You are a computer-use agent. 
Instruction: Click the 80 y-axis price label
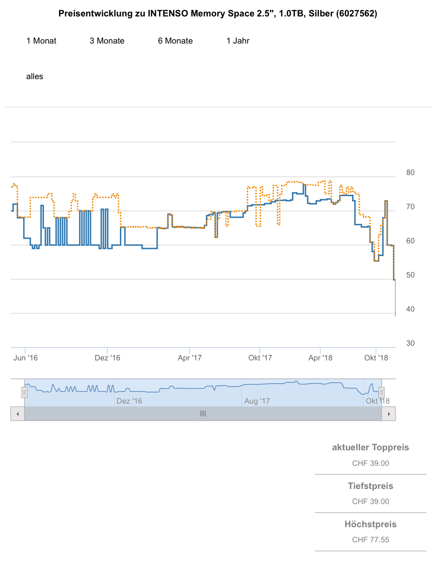point(410,173)
